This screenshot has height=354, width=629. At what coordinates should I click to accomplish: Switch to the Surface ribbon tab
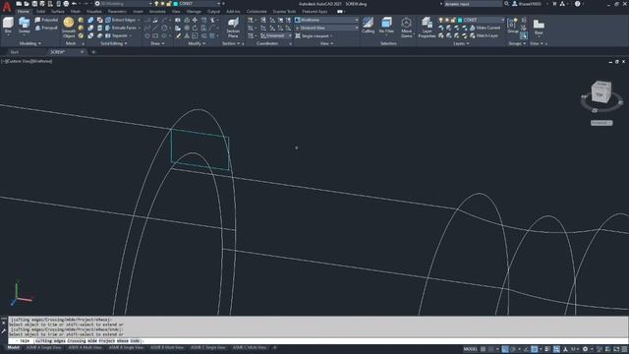coord(58,11)
